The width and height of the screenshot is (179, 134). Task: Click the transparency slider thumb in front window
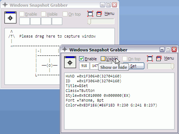click(172, 66)
